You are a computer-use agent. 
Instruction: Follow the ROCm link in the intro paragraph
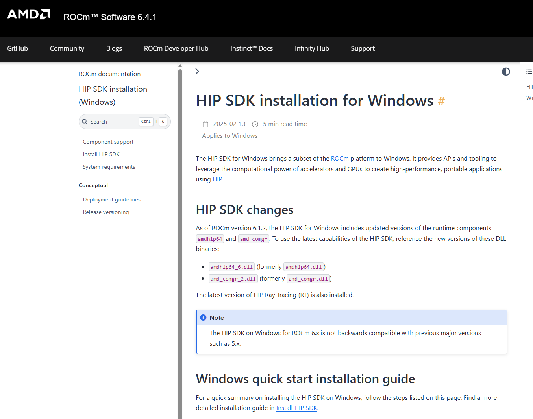coord(340,159)
